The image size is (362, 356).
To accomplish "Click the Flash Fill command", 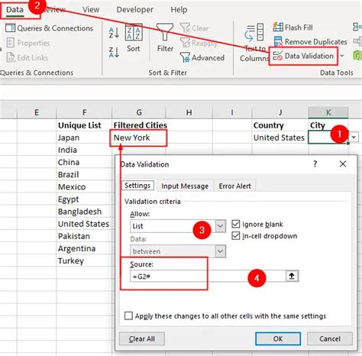I will click(293, 28).
